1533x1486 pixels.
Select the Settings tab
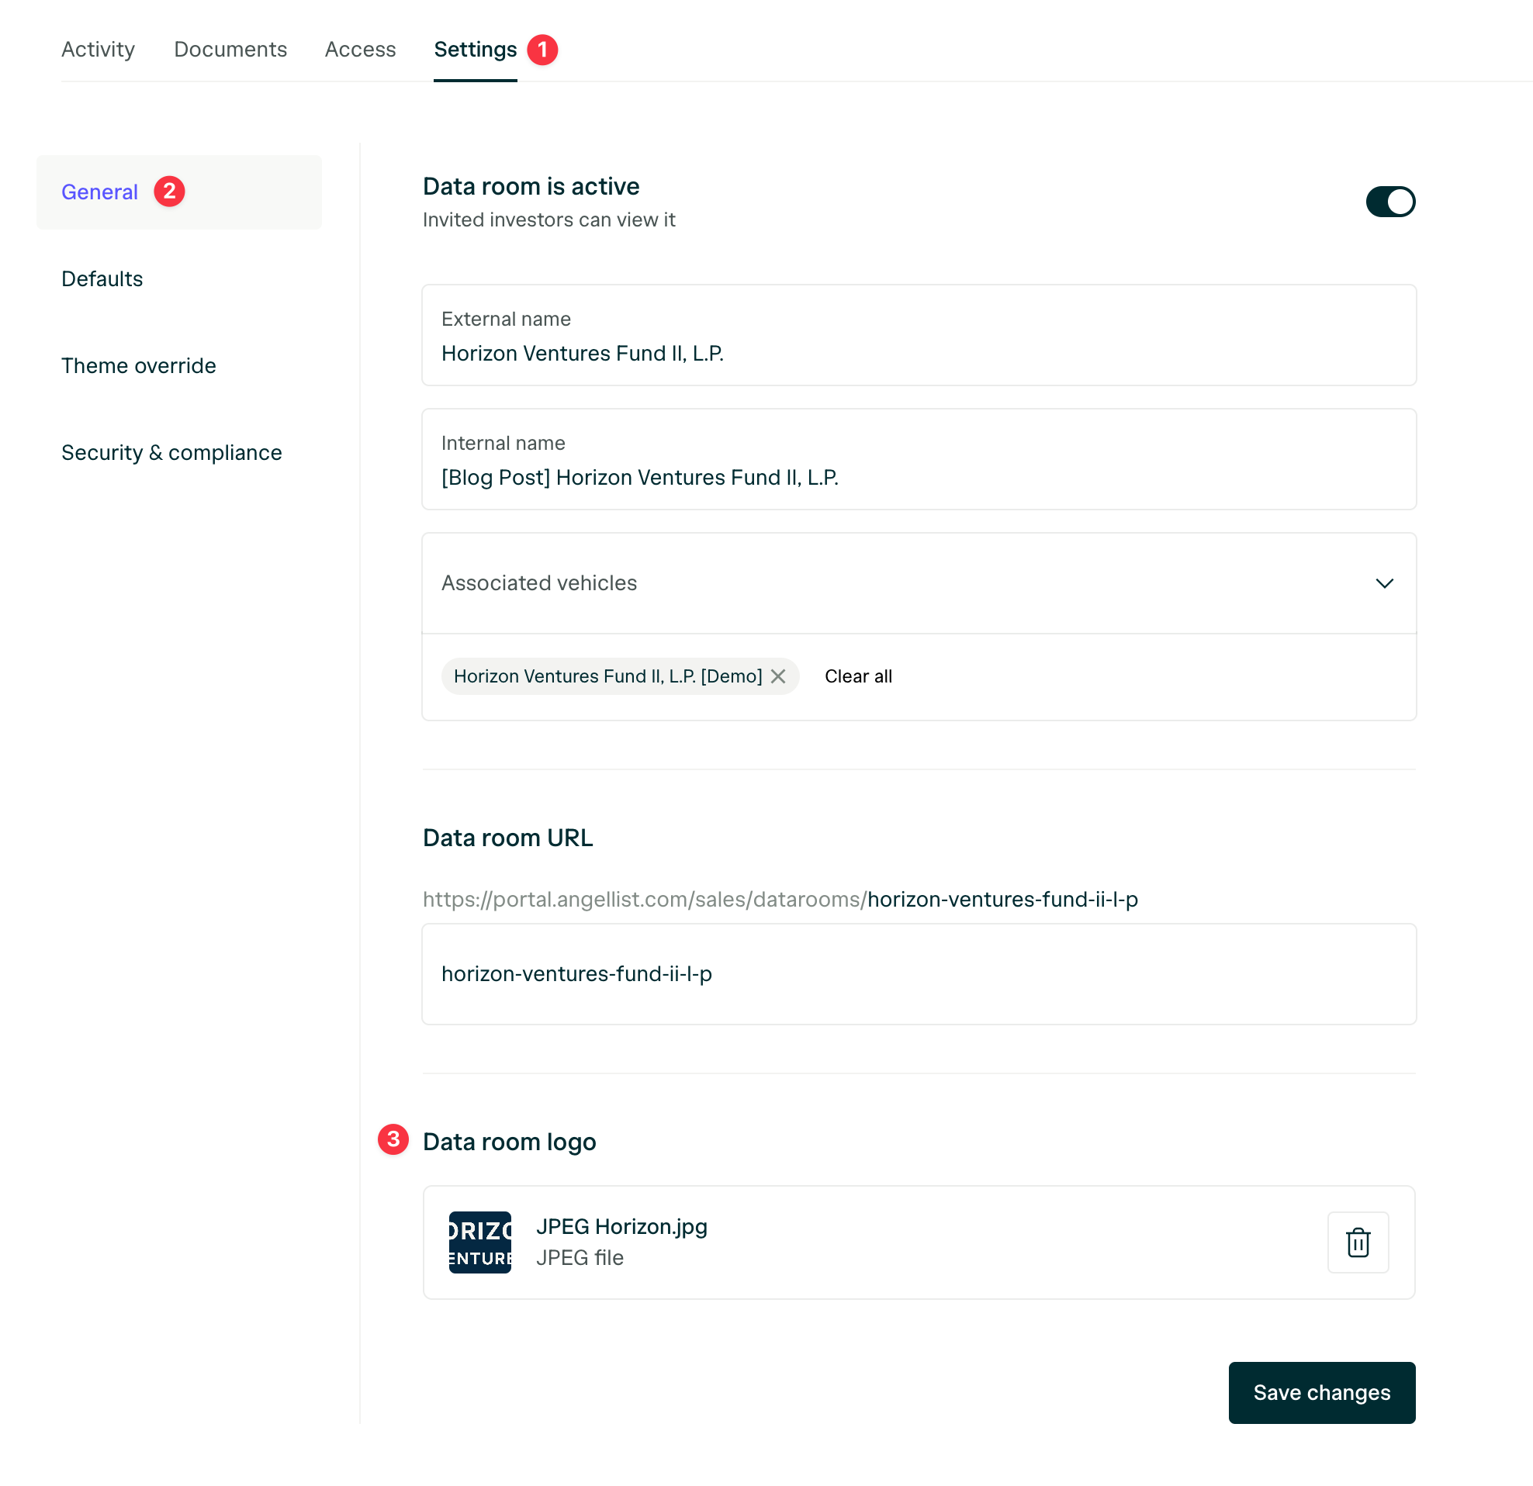click(475, 50)
